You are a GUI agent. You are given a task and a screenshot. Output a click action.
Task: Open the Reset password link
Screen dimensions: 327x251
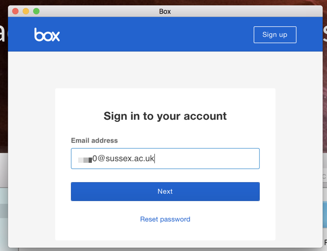click(165, 219)
